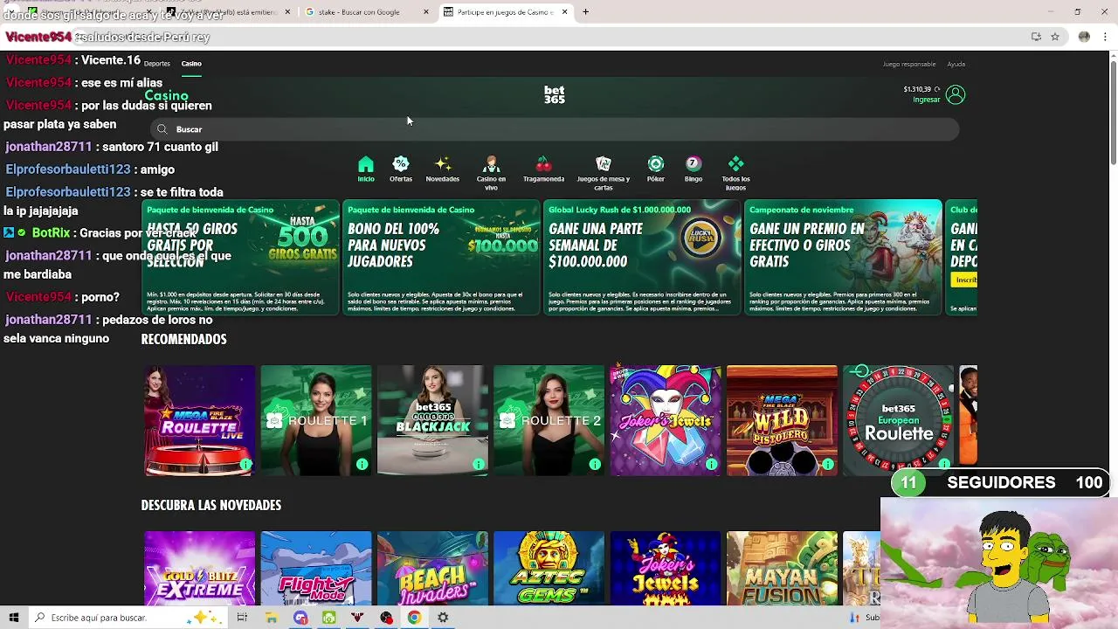Launch the Roulette 1 live game
The width and height of the screenshot is (1118, 629).
click(315, 421)
